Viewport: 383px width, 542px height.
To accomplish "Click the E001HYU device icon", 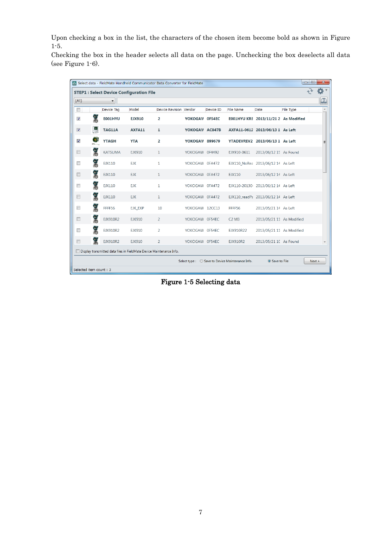I will (96, 118).
